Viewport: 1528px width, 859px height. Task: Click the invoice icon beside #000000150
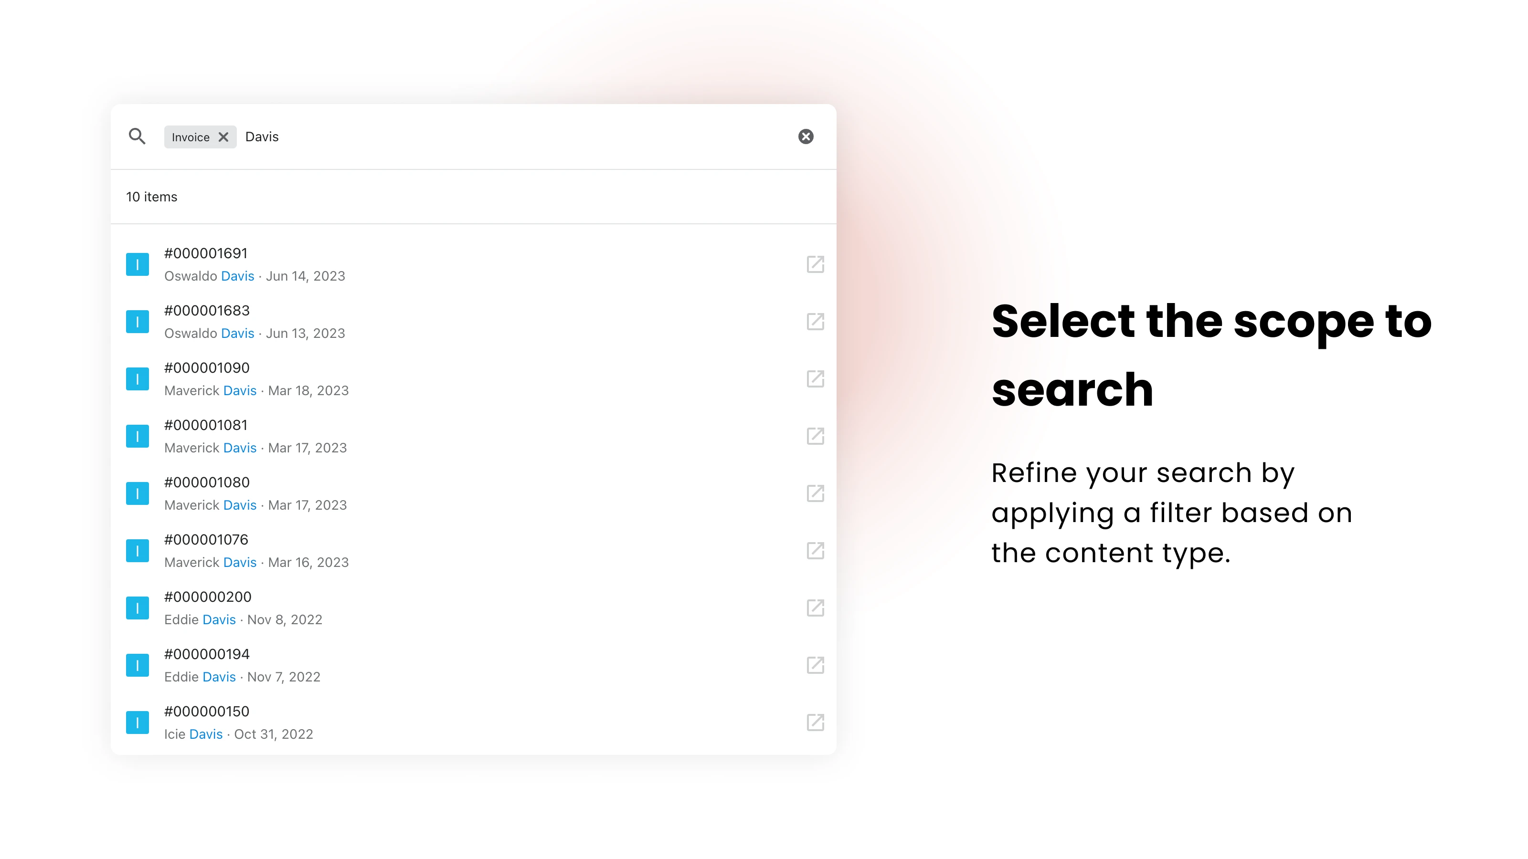tap(137, 722)
